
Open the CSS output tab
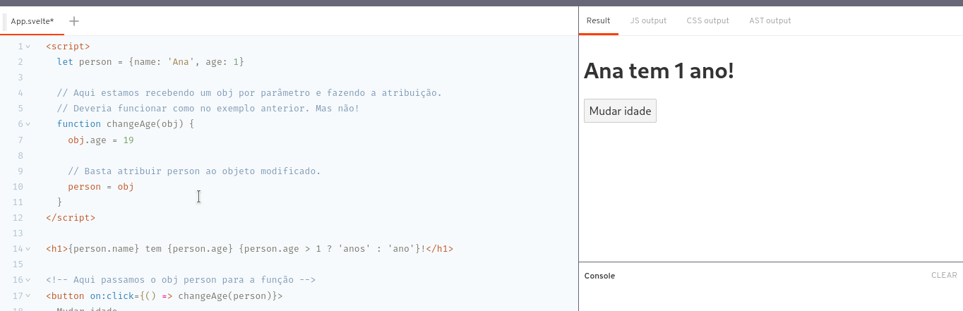click(x=707, y=20)
